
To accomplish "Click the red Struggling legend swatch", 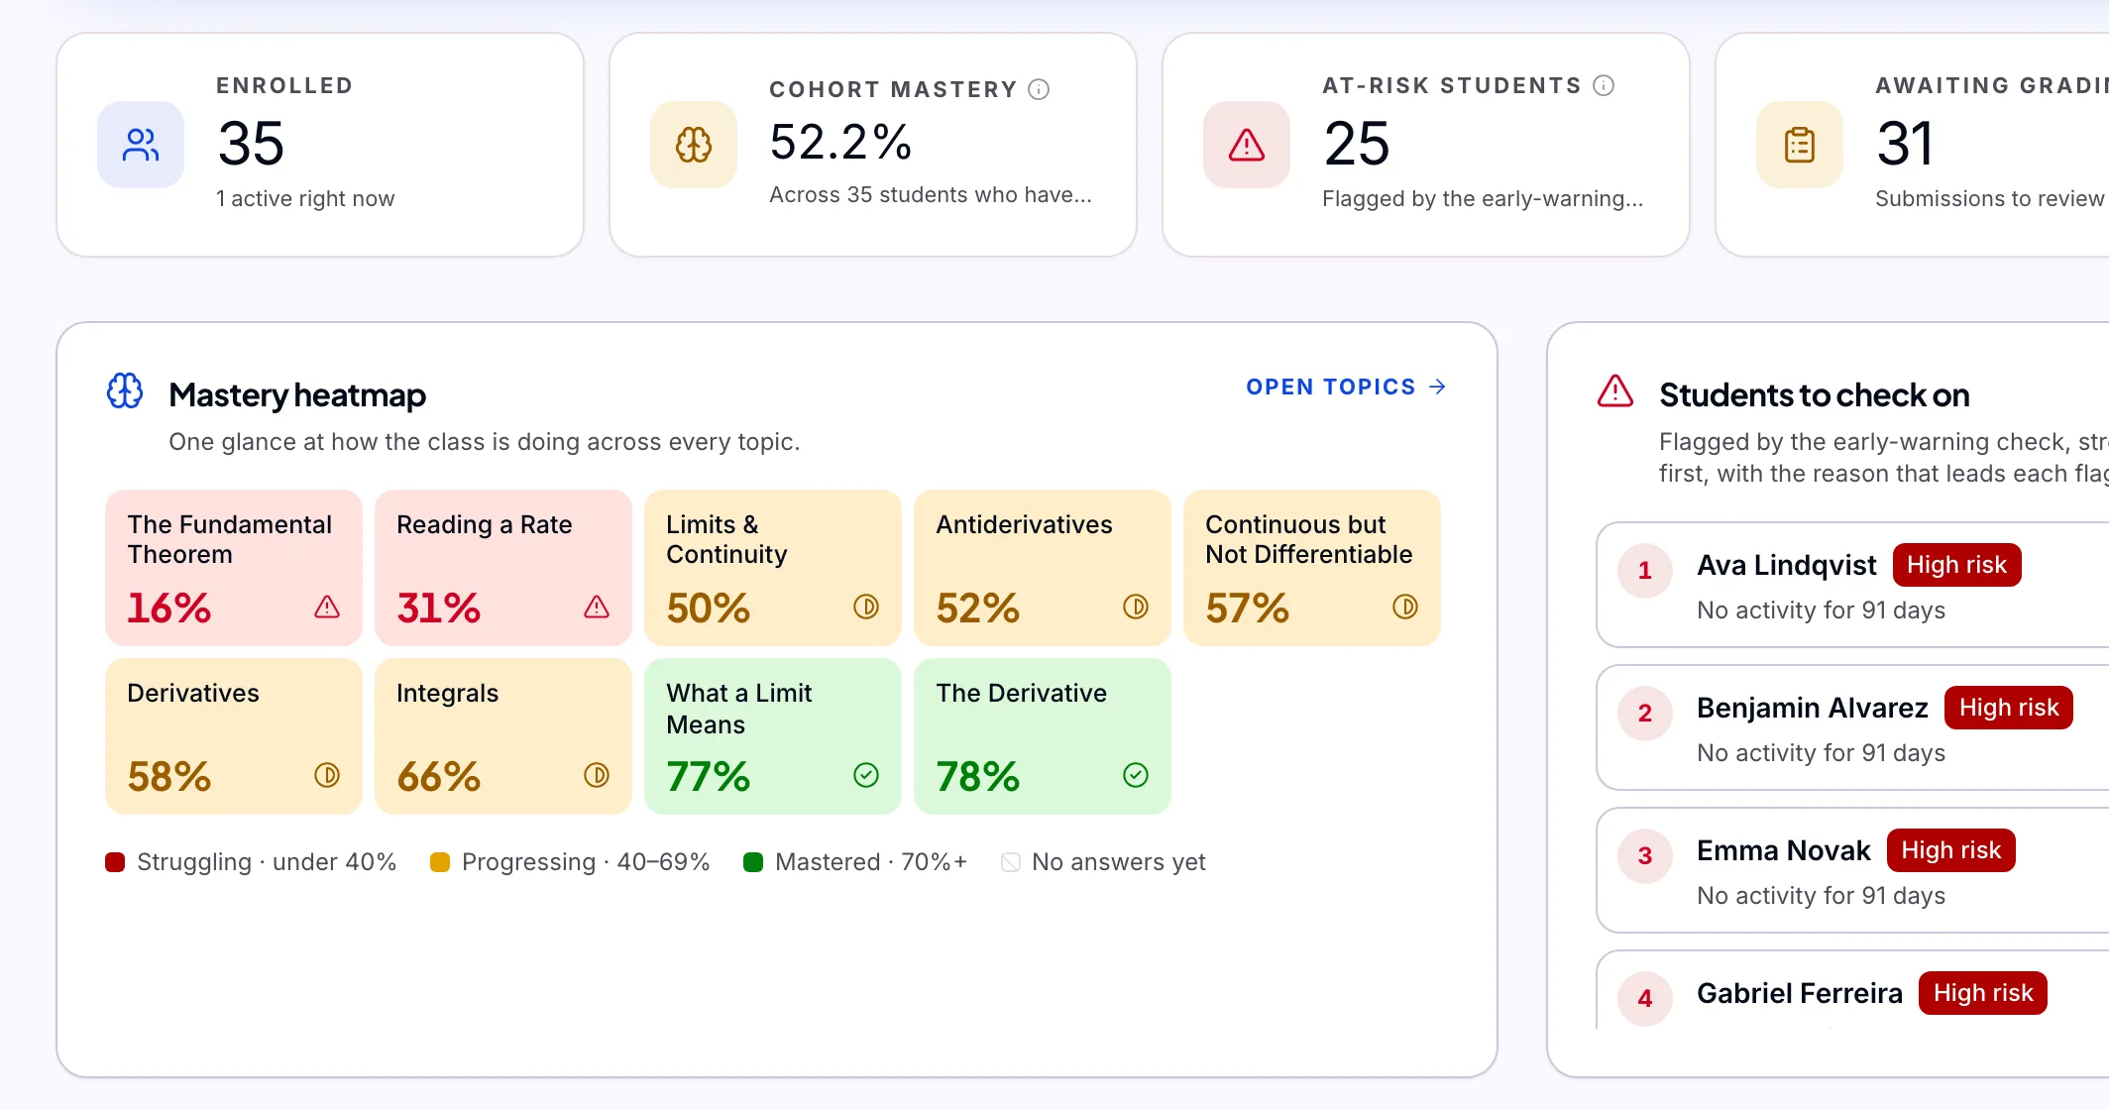I will pyautogui.click(x=115, y=862).
